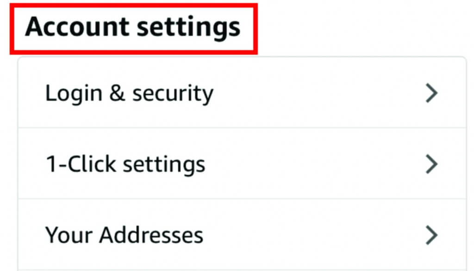This screenshot has height=271, width=474.
Task: Expand the 1-Click settings row arrow
Action: pyautogui.click(x=431, y=164)
